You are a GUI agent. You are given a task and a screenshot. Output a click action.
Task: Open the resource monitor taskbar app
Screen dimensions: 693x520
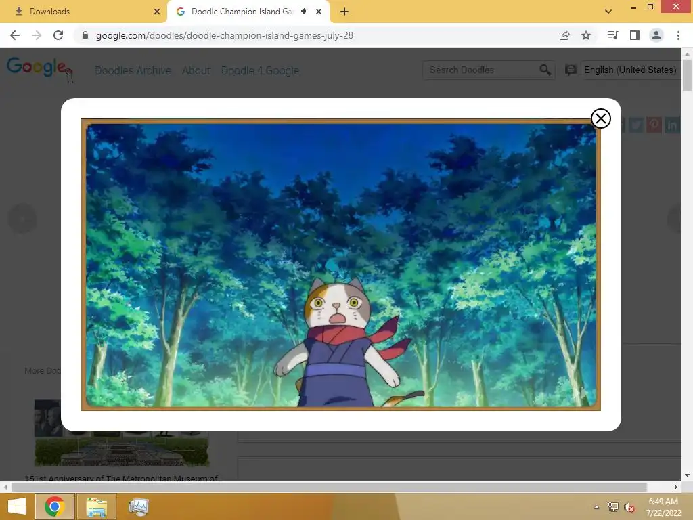[138, 506]
